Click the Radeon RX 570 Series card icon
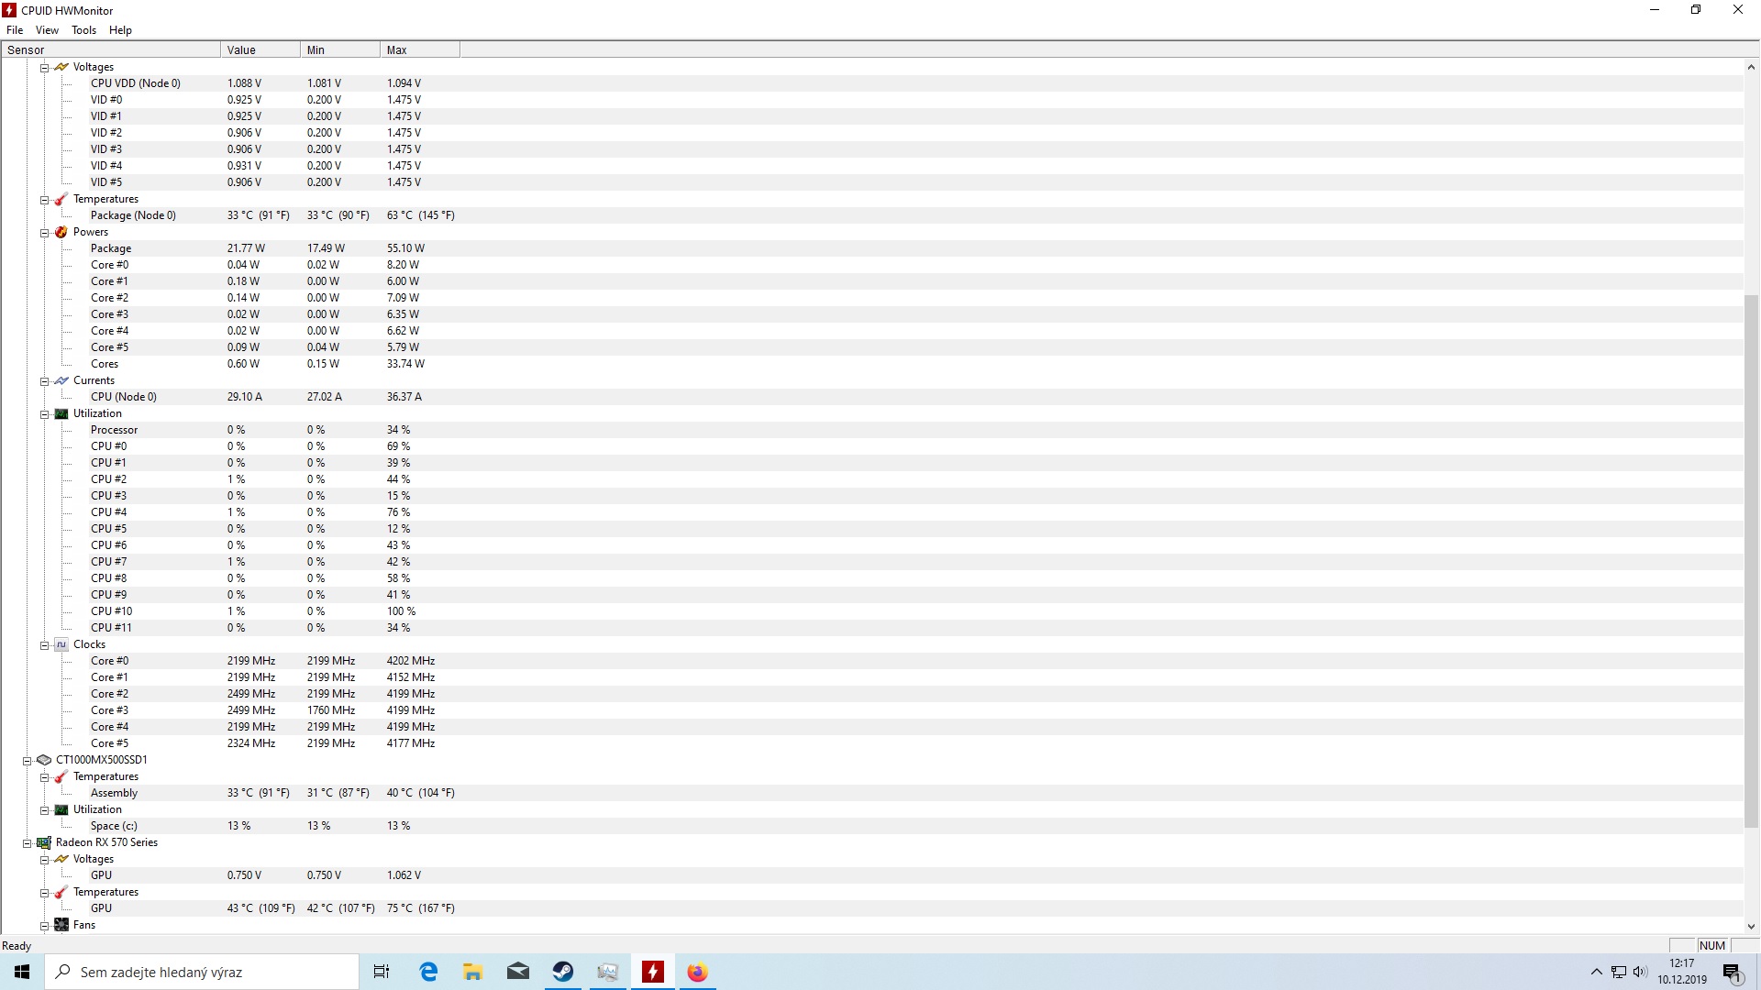This screenshot has width=1761, height=990. point(44,842)
